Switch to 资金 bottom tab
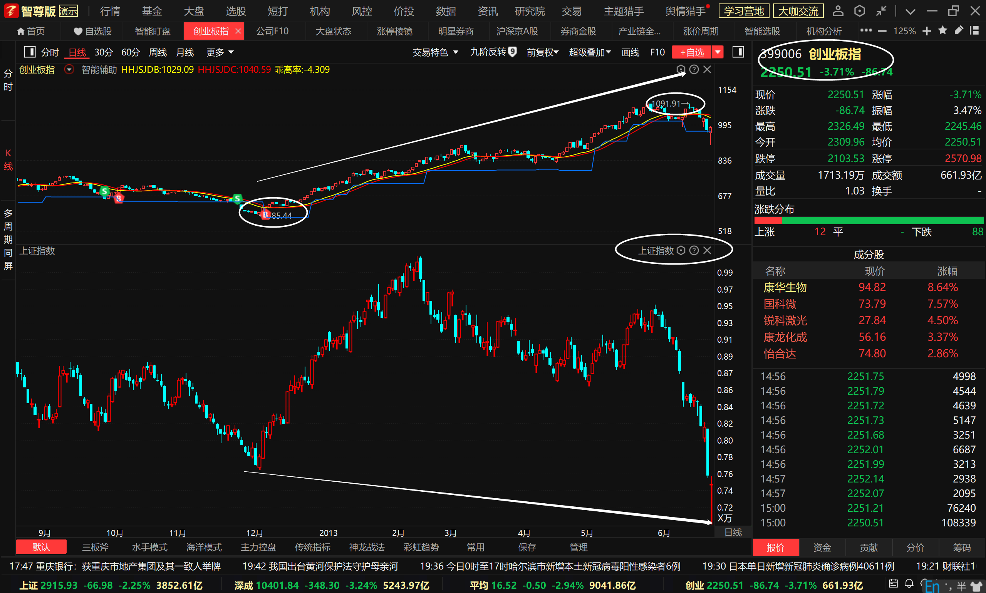This screenshot has height=593, width=986. point(822,548)
